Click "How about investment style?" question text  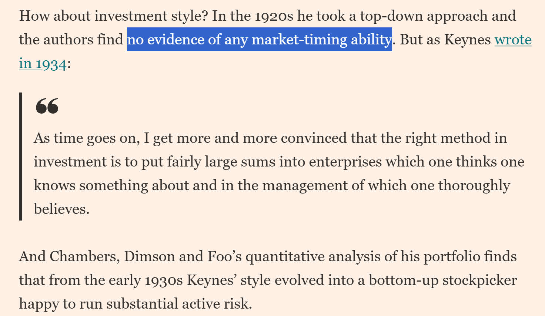(114, 16)
